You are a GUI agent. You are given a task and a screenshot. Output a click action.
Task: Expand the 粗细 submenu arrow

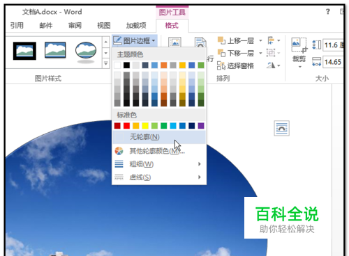pos(200,164)
